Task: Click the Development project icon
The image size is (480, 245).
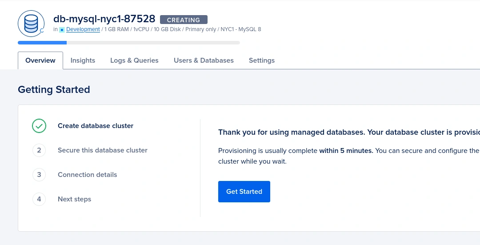Action: tap(62, 30)
